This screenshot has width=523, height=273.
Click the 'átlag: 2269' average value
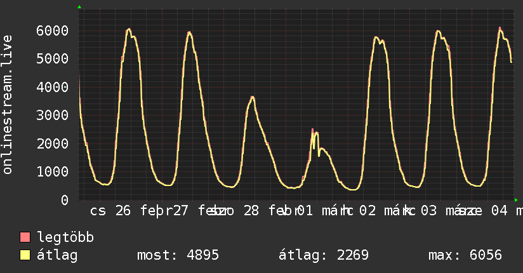pos(324,255)
